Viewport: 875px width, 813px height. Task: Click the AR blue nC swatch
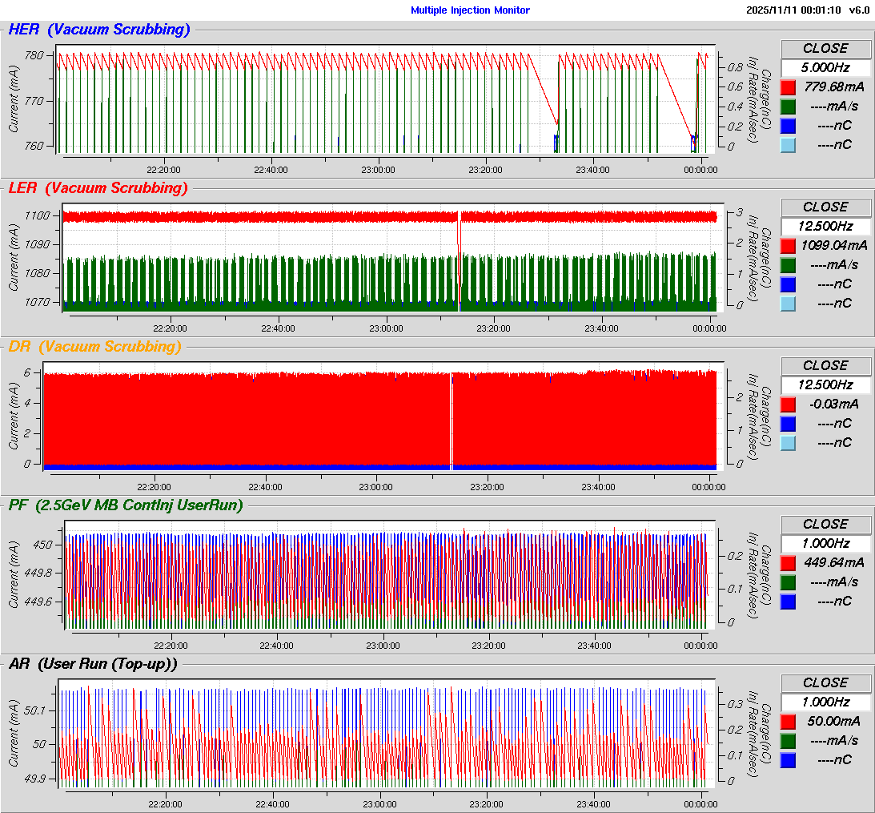click(x=788, y=760)
